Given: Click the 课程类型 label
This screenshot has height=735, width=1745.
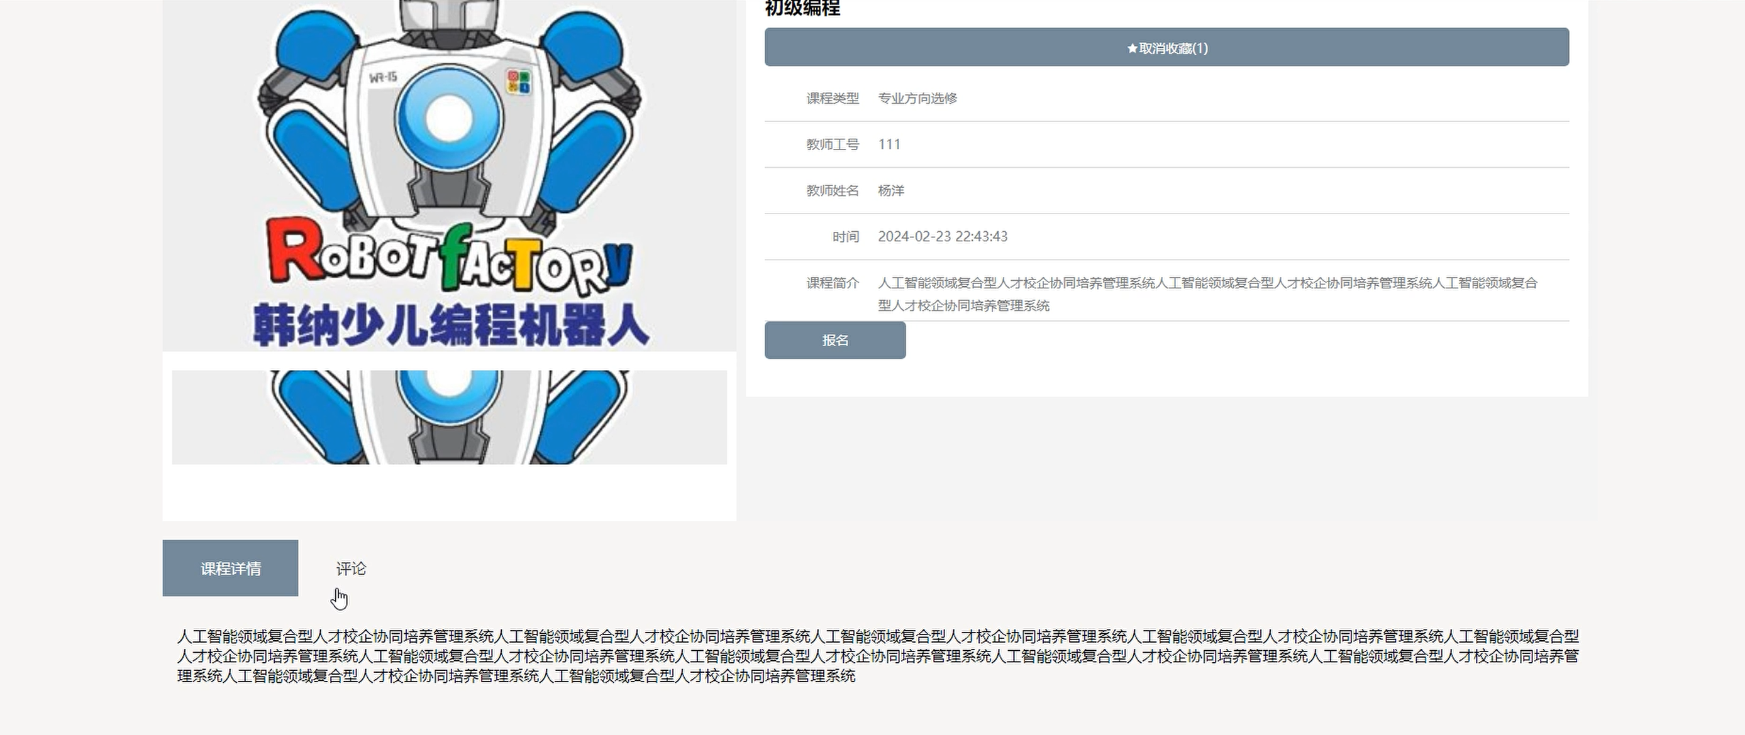Looking at the screenshot, I should coord(833,99).
